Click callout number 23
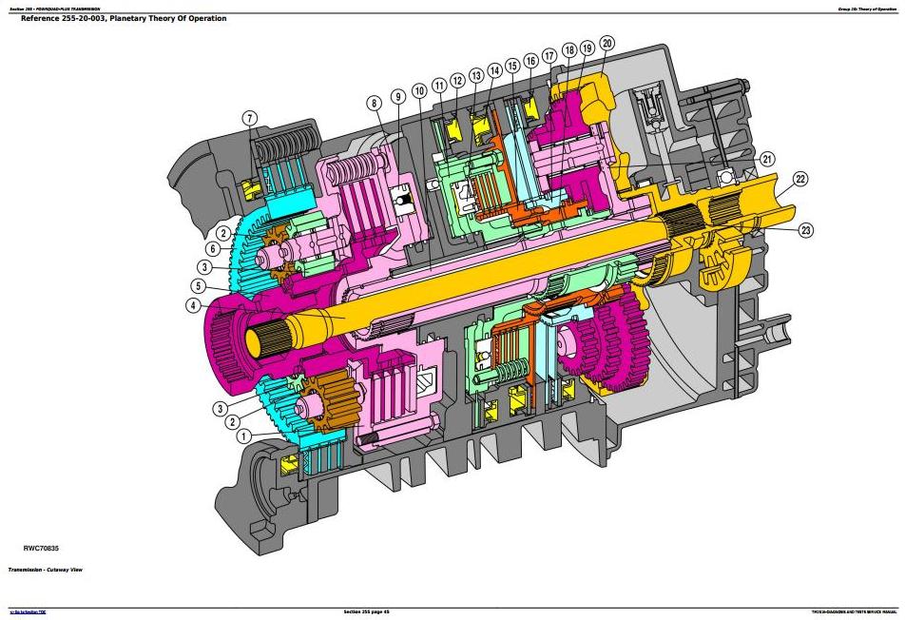 point(806,230)
